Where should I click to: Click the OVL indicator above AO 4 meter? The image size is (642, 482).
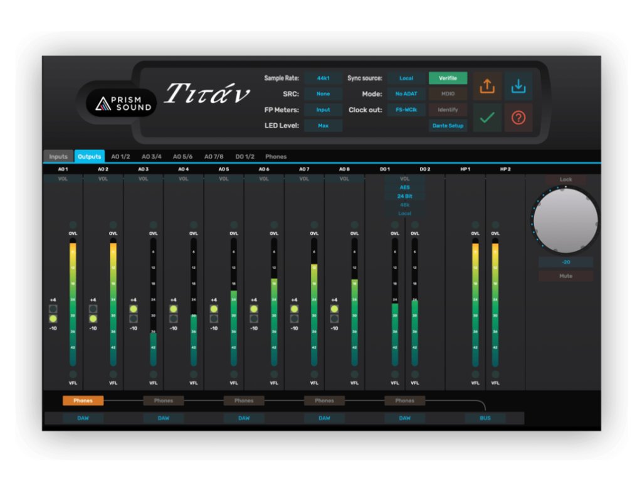(194, 225)
